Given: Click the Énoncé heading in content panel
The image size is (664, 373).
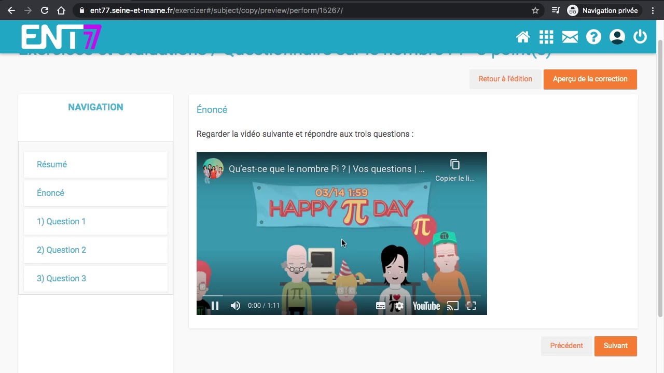Looking at the screenshot, I should click(212, 110).
